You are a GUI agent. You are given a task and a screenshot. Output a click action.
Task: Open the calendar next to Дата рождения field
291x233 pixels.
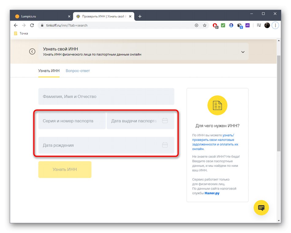tap(165, 145)
